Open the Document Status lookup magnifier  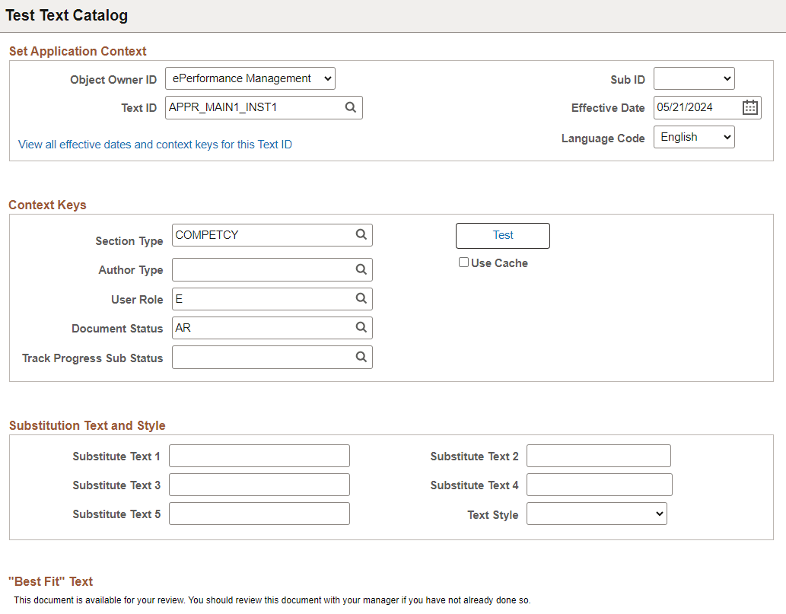[361, 327]
